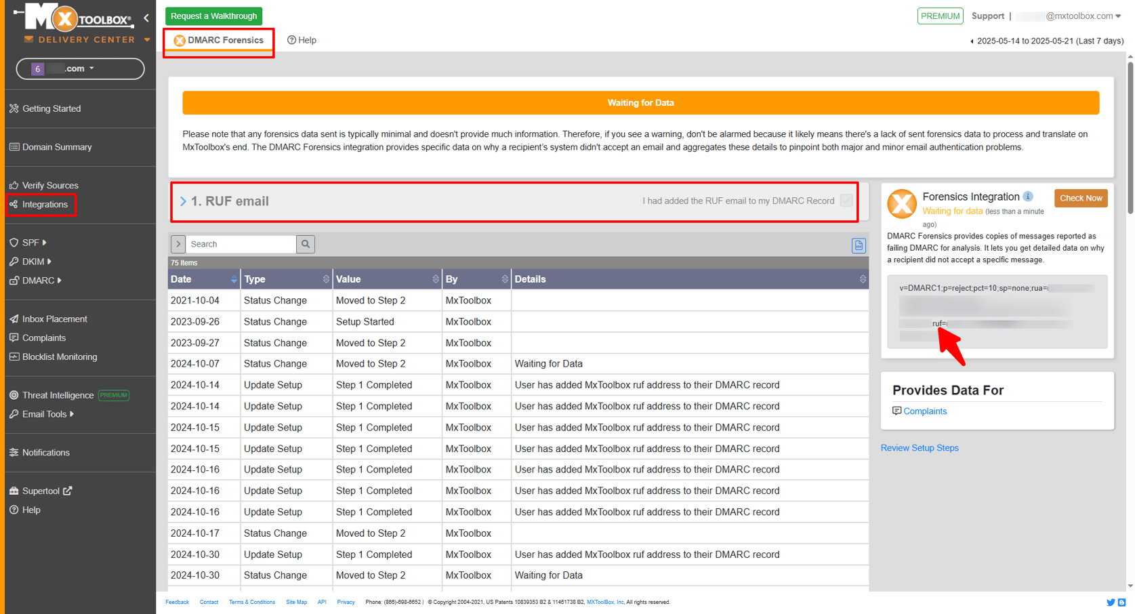Open Getting Started in the sidebar
The width and height of the screenshot is (1135, 614).
pos(51,108)
